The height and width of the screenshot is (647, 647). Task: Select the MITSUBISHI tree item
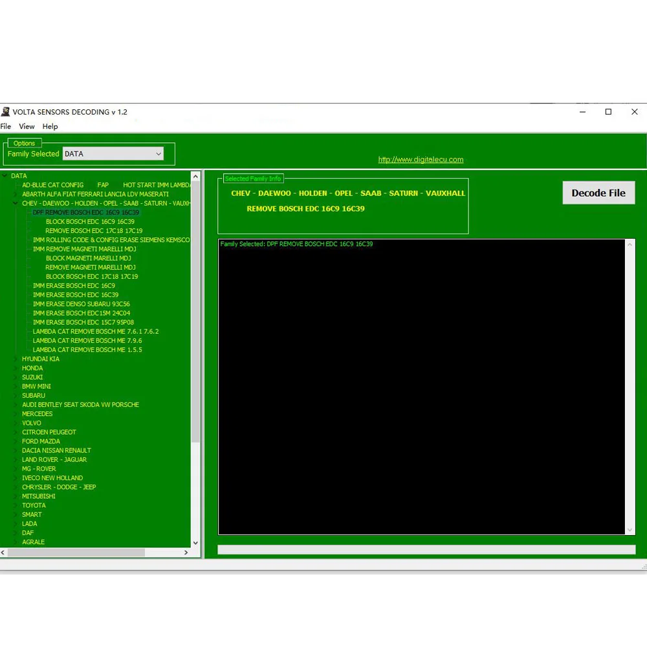[x=38, y=496]
